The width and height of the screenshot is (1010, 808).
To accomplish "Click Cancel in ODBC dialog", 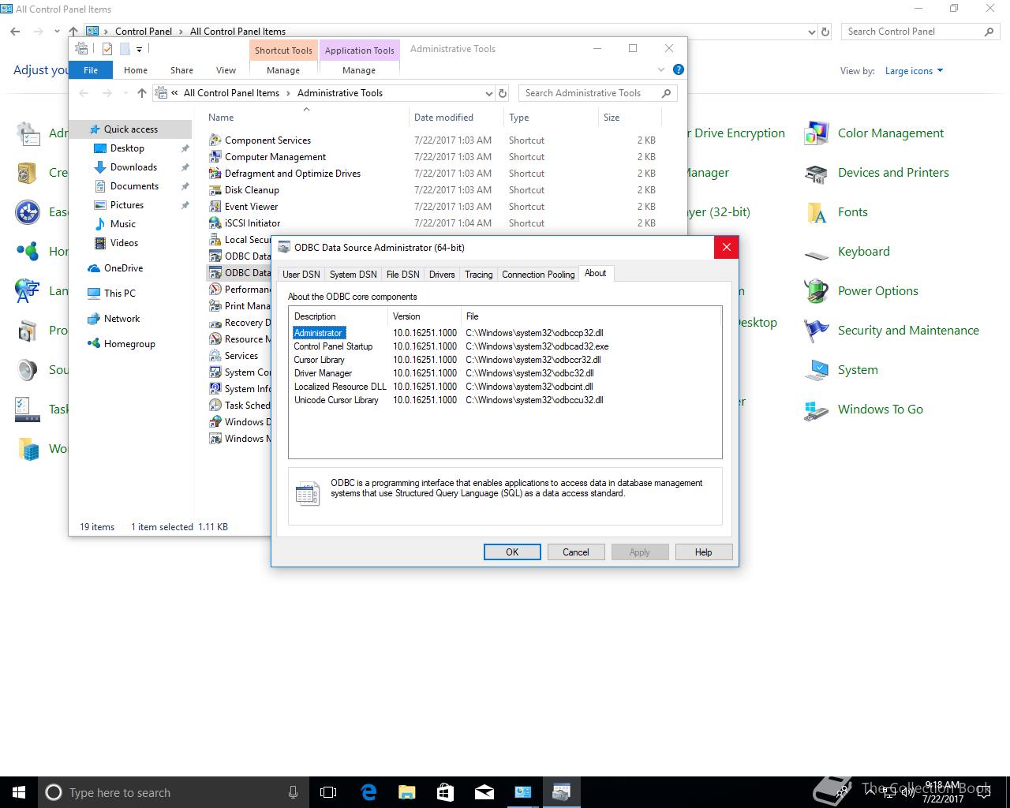I will pos(576,552).
